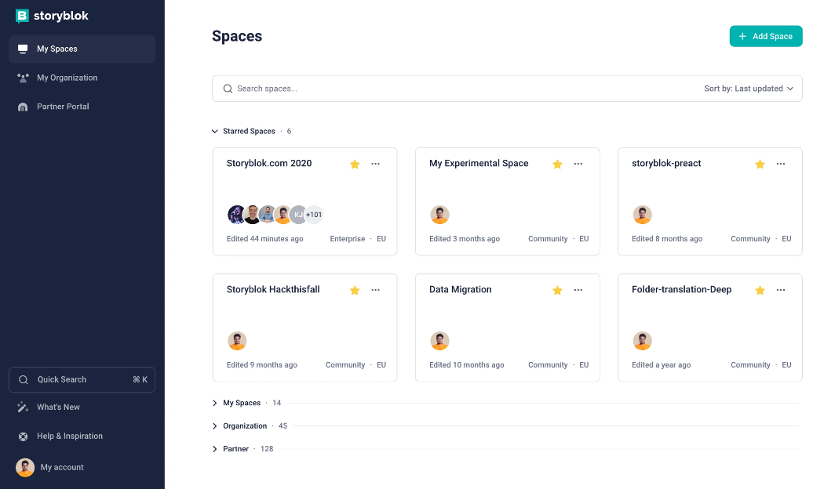Screen dimensions: 813x489
Task: Open options menu for Data Migration space
Action: 578,290
